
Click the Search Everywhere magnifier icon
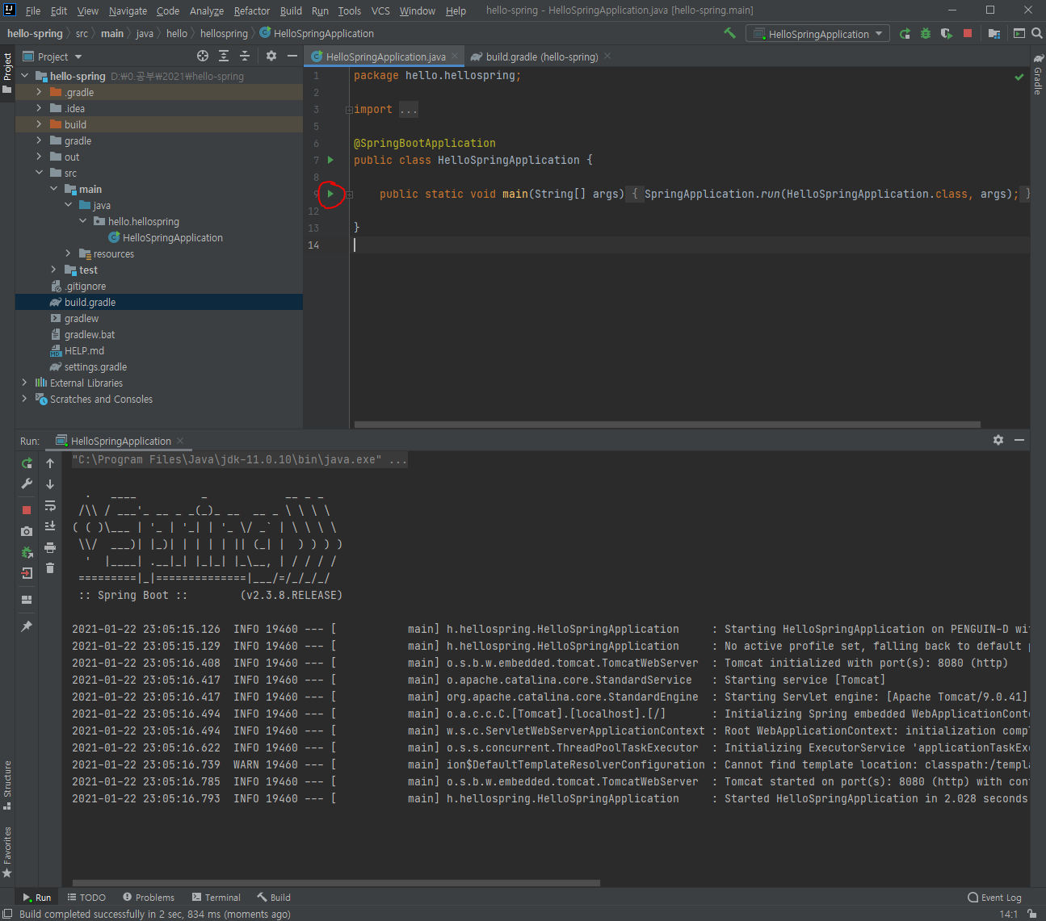tap(1037, 33)
